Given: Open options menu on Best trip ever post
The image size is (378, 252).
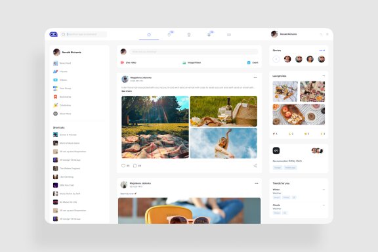Looking at the screenshot, I should [x=256, y=183].
